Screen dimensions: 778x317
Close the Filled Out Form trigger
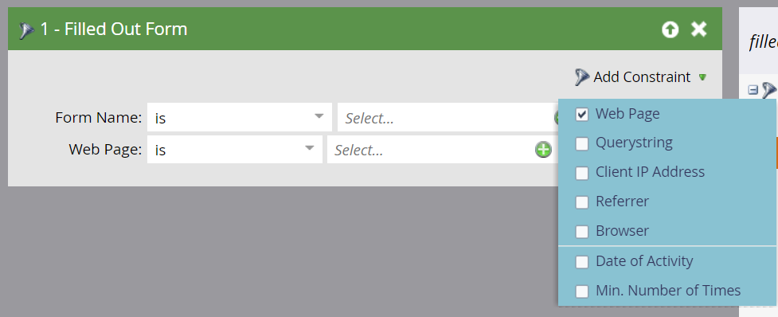699,29
